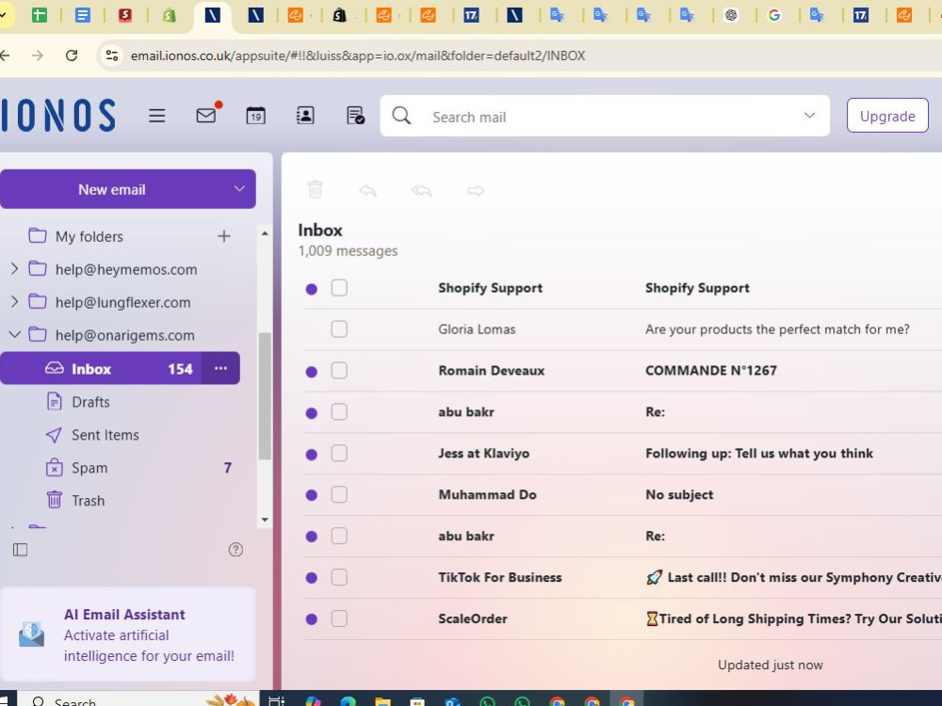Screen dimensions: 942x706
Task: Tick checkbox for Jess at Klaviyo email
Action: [x=339, y=454]
